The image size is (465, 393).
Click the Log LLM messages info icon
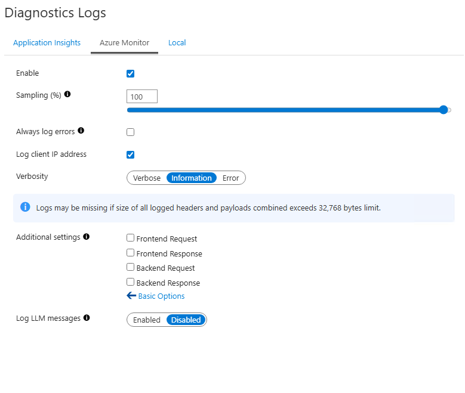87,318
